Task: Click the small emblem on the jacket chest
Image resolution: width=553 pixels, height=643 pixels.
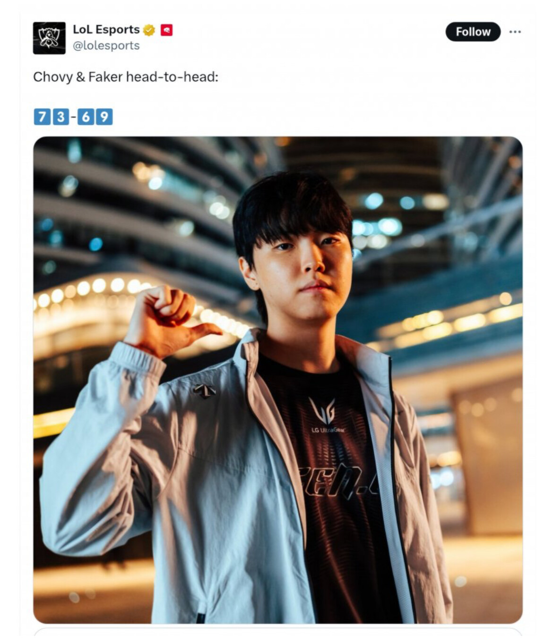Action: pyautogui.click(x=204, y=391)
